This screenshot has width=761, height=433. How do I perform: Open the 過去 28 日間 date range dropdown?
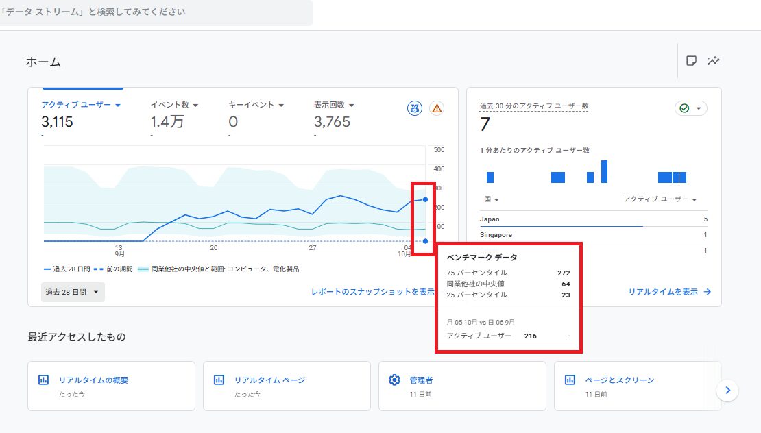[x=73, y=292]
